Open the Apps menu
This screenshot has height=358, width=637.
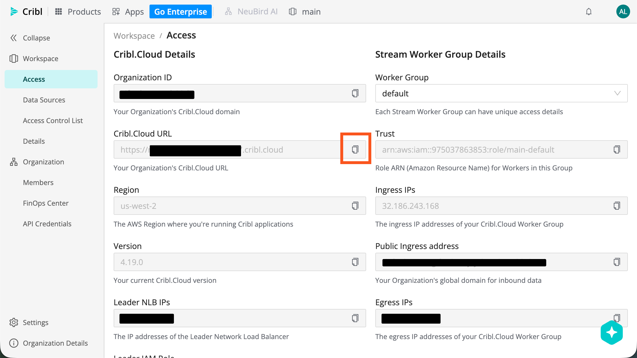[x=128, y=12]
